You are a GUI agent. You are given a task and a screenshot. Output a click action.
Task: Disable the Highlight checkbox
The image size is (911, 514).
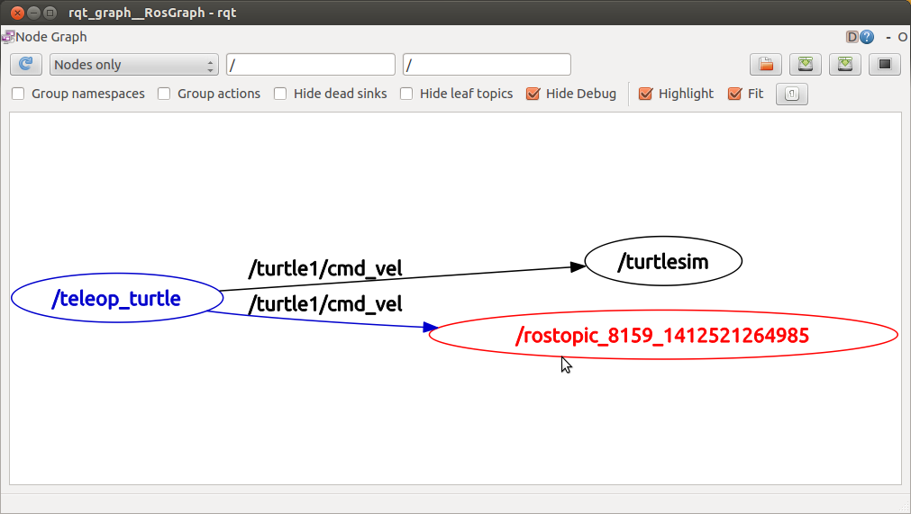click(645, 94)
